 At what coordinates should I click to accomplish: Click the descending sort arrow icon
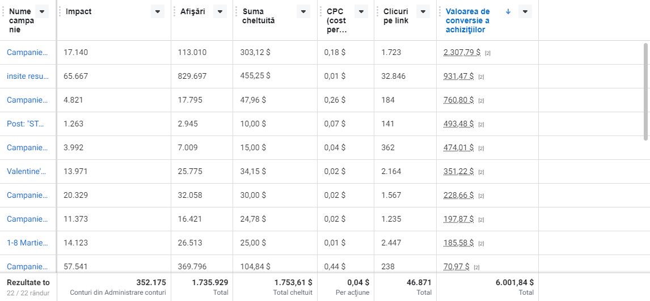[x=508, y=11]
